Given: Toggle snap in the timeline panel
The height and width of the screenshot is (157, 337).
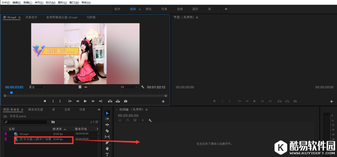Looking at the screenshot, I should tap(128, 120).
